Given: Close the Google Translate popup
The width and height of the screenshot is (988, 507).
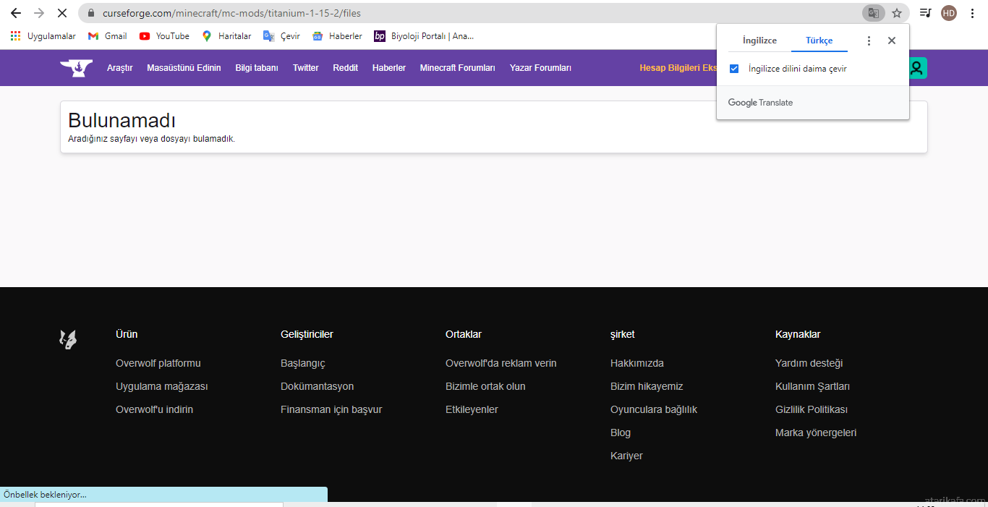Looking at the screenshot, I should coord(892,41).
